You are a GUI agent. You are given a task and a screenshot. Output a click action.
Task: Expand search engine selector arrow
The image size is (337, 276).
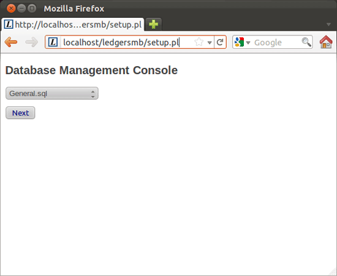click(x=248, y=43)
